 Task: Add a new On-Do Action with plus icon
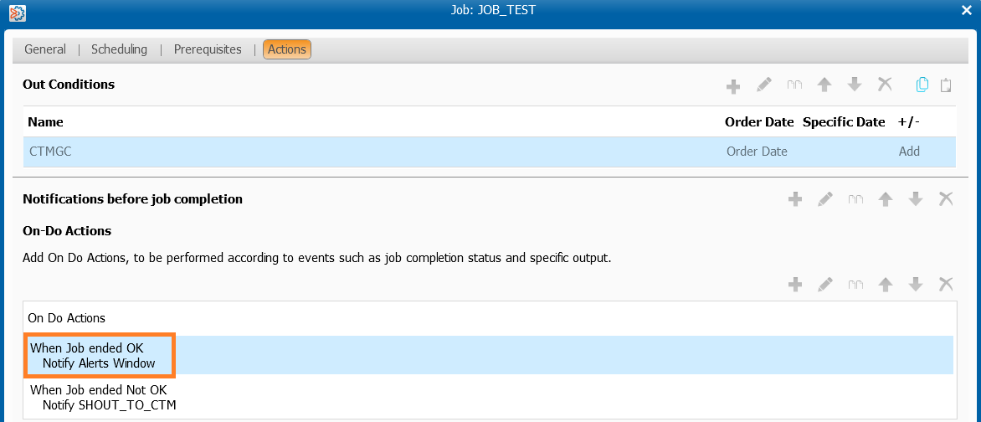click(794, 285)
